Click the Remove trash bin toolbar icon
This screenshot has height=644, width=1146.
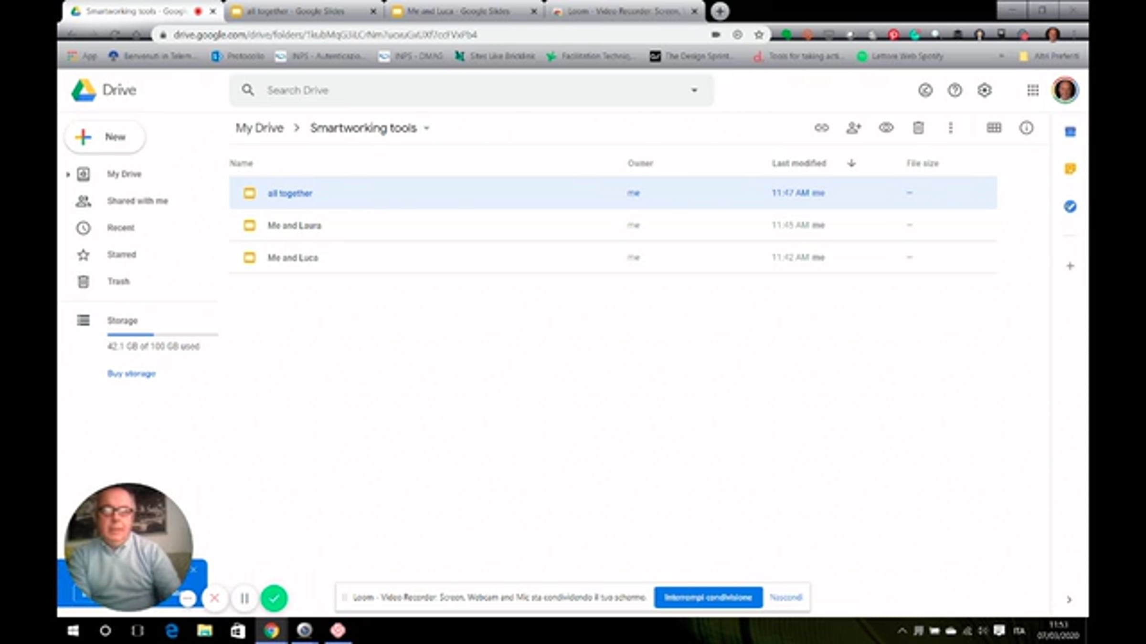coord(918,128)
